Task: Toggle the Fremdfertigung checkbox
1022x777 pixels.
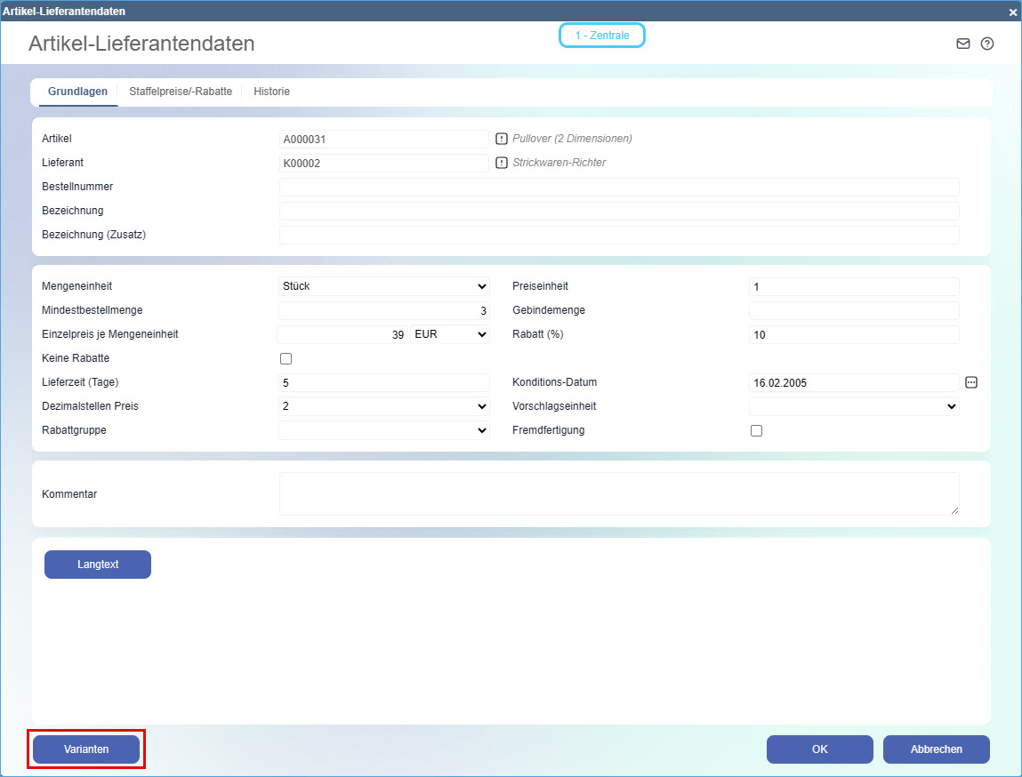Action: click(756, 431)
